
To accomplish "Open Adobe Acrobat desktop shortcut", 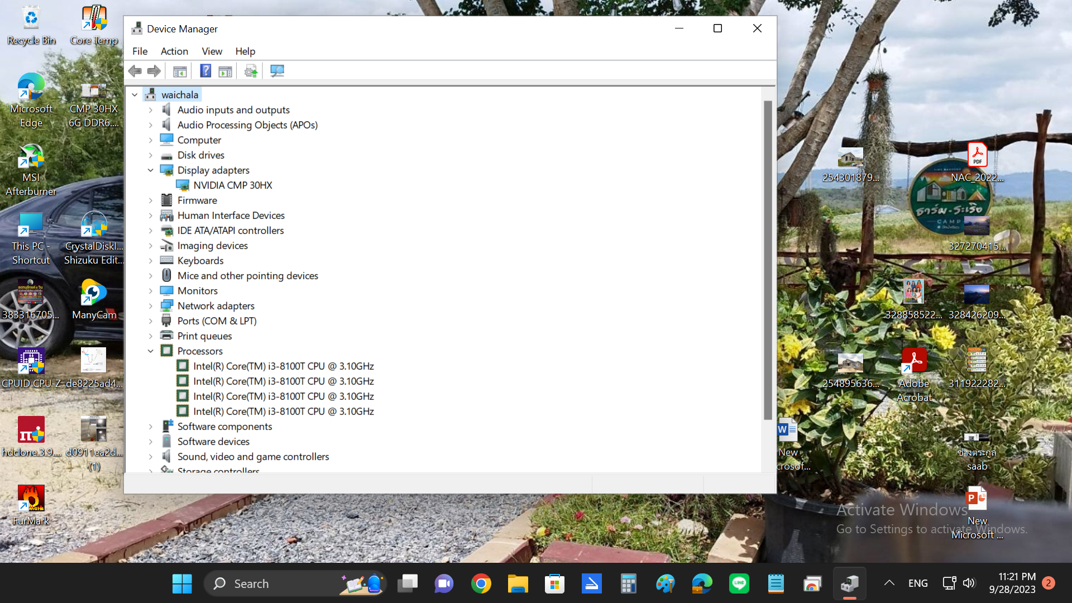I will (914, 375).
